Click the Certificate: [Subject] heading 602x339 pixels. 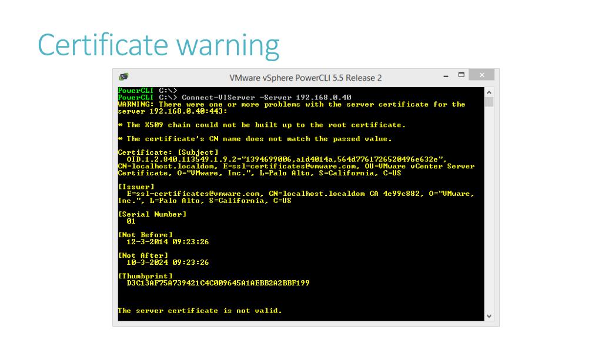(168, 152)
